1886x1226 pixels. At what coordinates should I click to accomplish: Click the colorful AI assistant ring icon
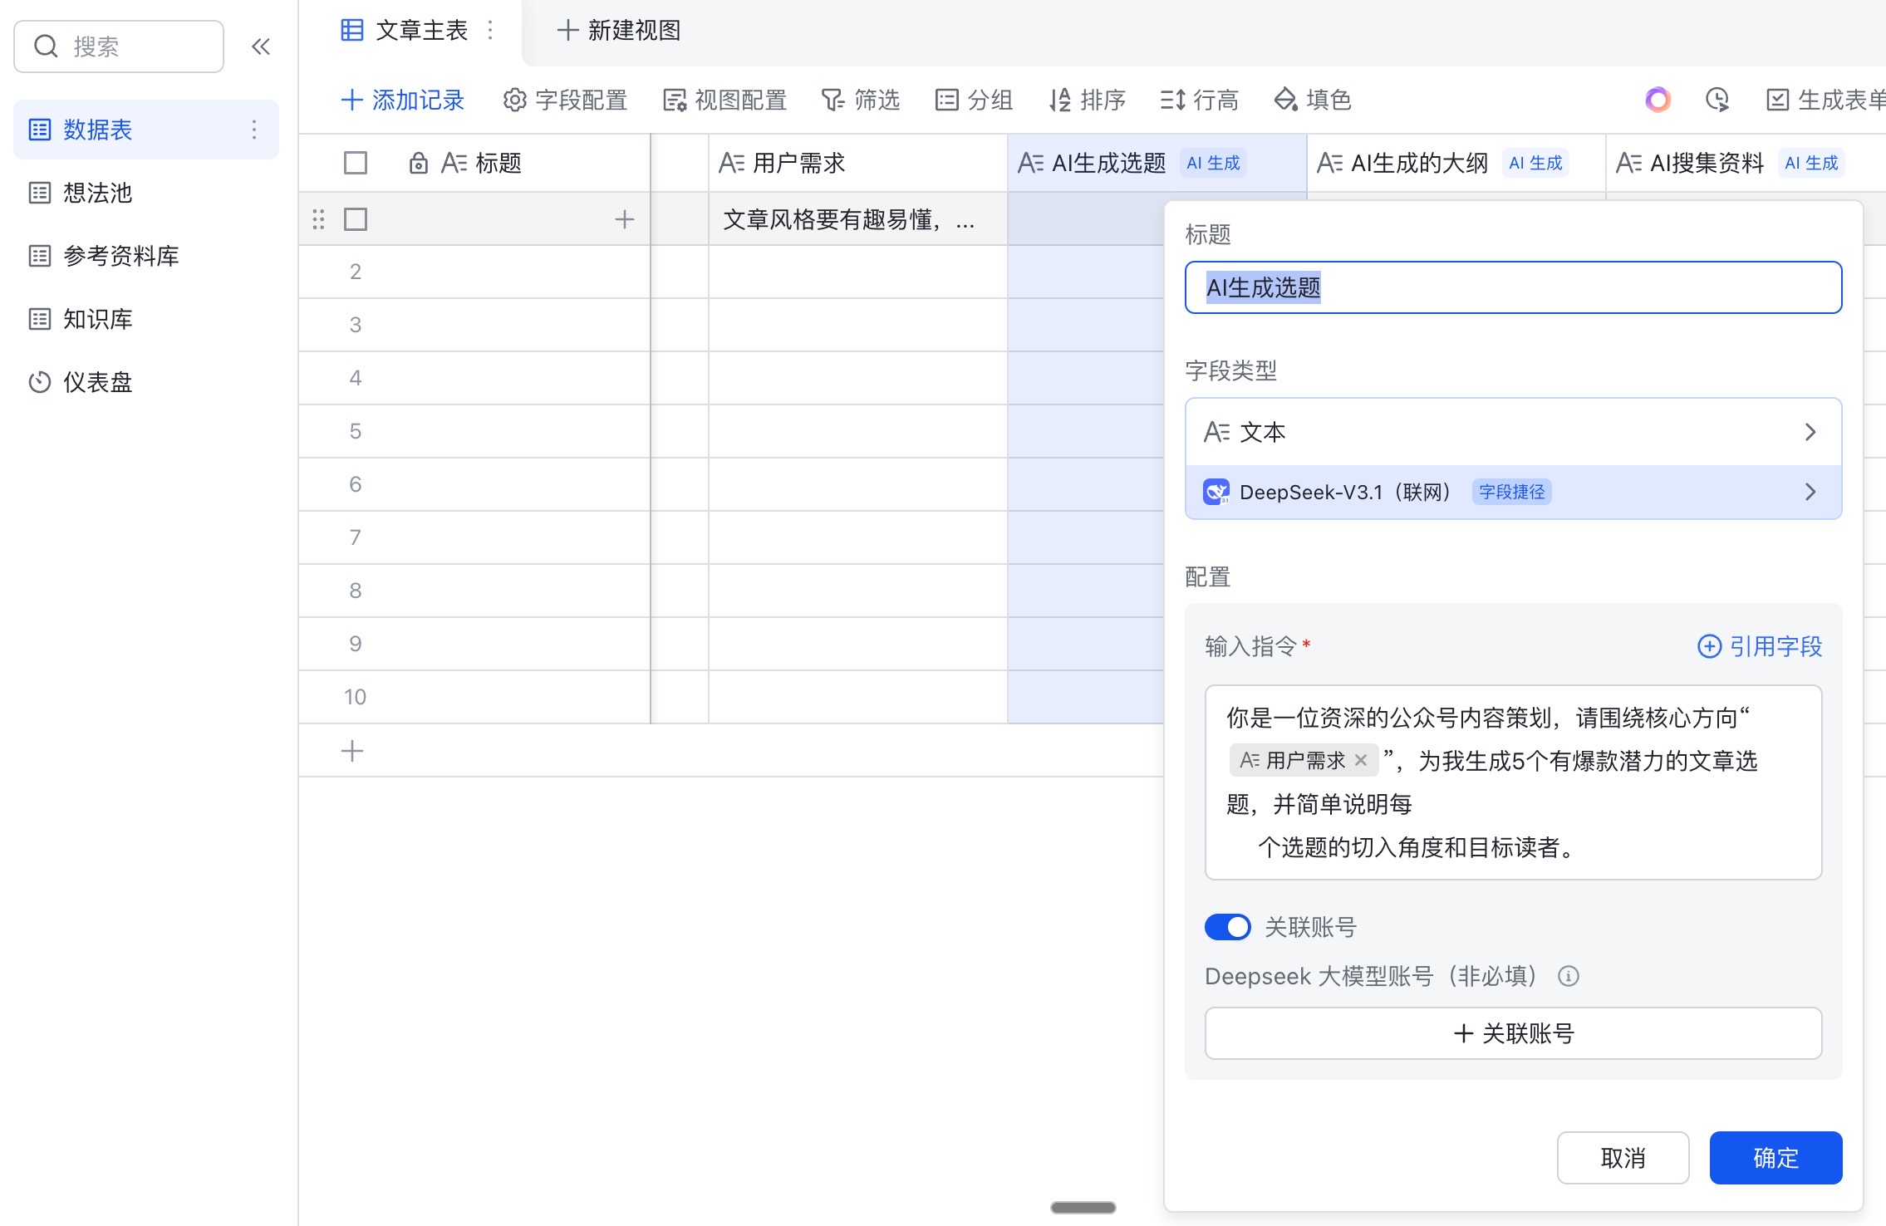click(x=1658, y=100)
